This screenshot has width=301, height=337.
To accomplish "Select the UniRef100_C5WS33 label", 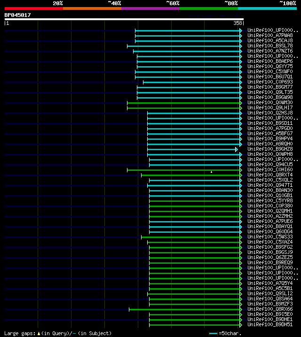I will tap(270, 237).
